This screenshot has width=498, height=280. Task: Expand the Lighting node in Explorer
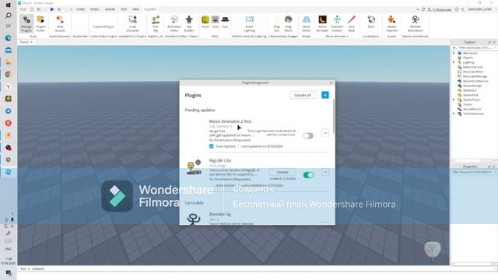[454, 62]
